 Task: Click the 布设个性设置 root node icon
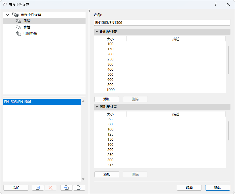pos(15,15)
